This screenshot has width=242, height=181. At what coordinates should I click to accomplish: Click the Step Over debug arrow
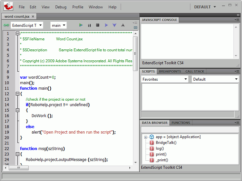(106, 25)
